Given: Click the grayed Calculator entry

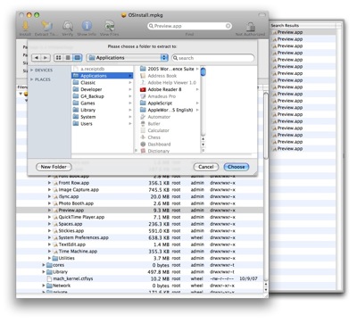Looking at the screenshot, I should coord(169,130).
